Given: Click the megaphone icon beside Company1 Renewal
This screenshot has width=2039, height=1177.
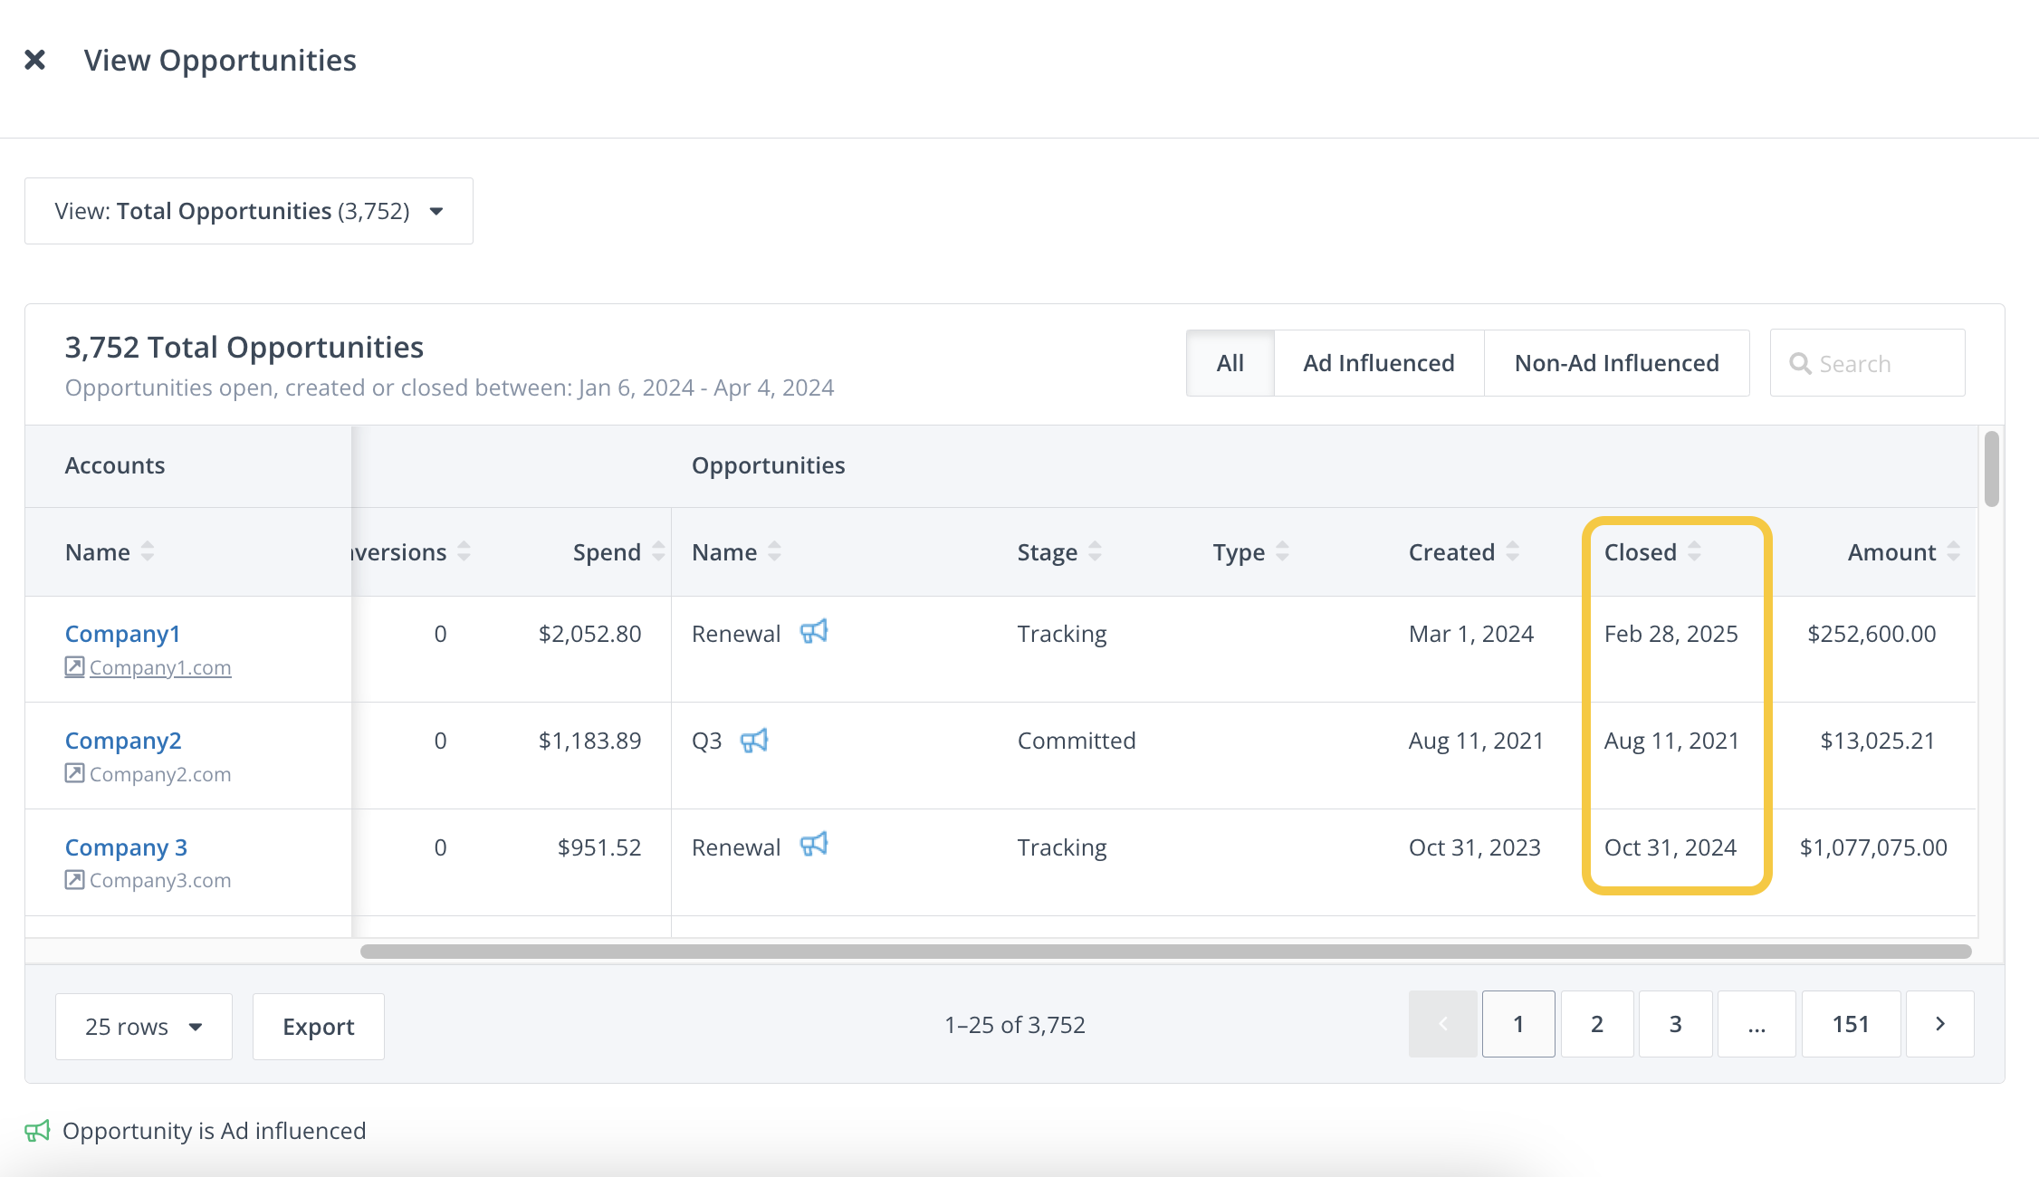Looking at the screenshot, I should tap(814, 632).
